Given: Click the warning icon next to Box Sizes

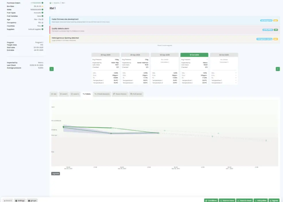Looking at the screenshot, I should (x=42, y=6).
